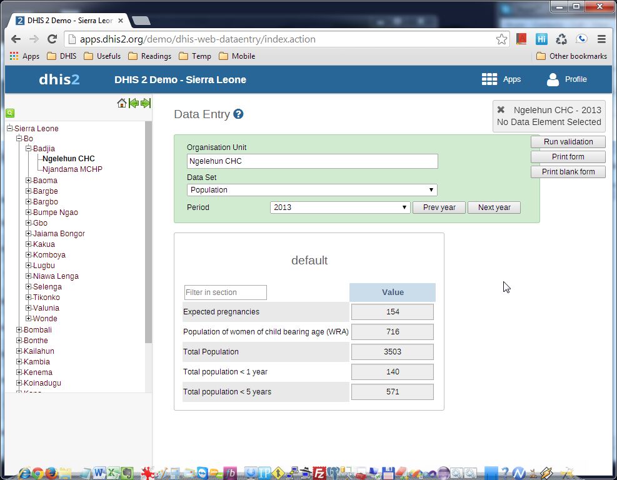Collapse the Badjia tree node

tap(29, 149)
